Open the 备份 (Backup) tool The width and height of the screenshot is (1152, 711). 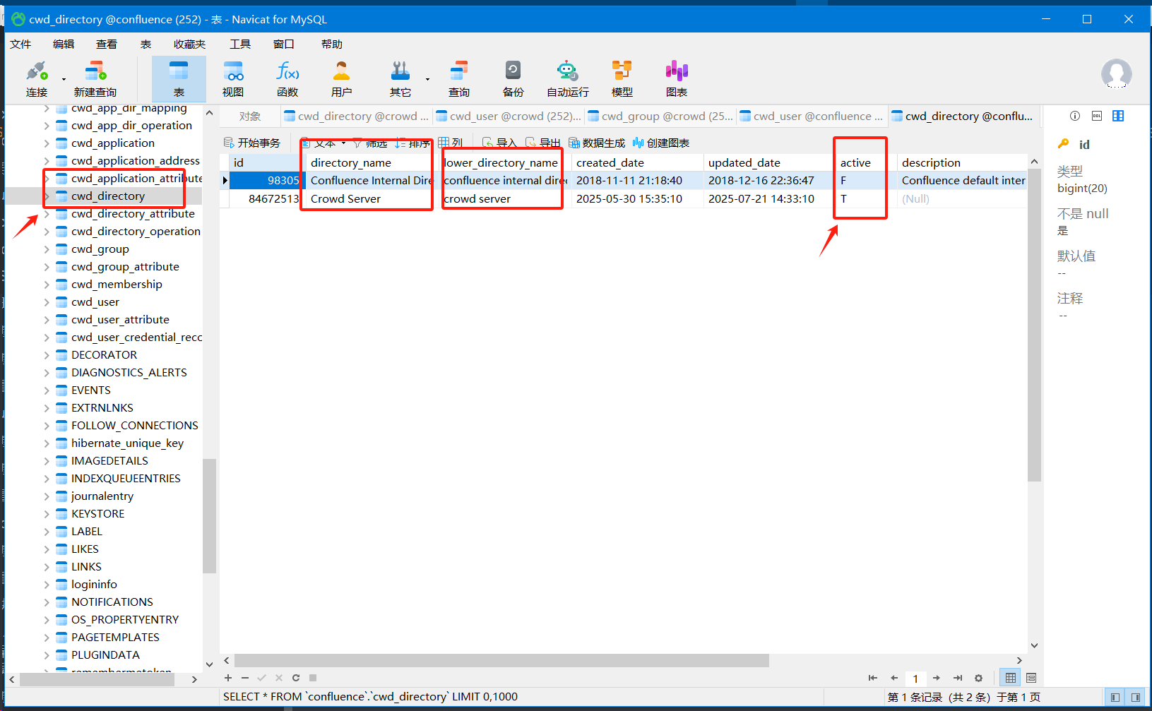pyautogui.click(x=513, y=78)
